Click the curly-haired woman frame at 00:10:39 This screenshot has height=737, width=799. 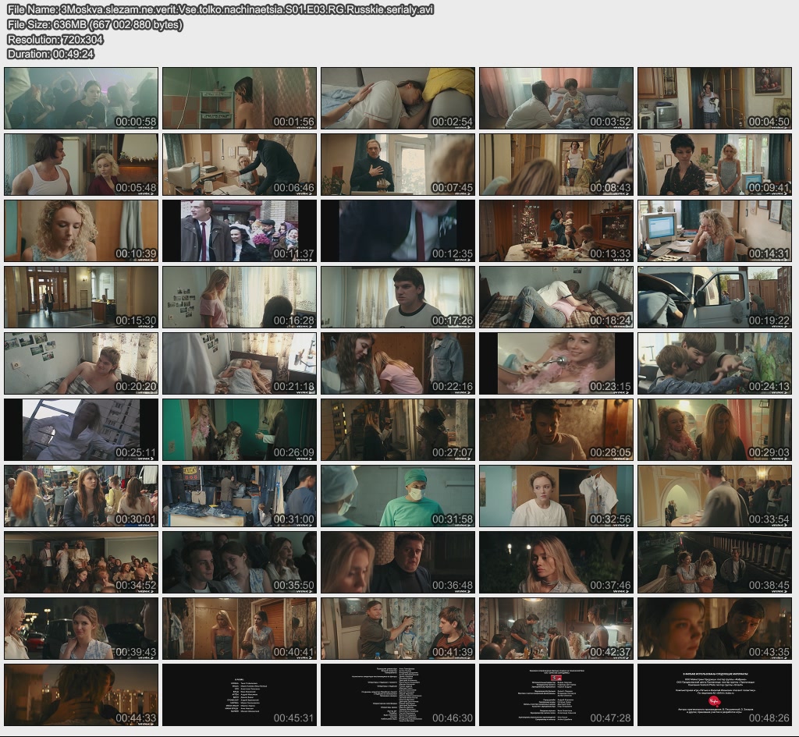pyautogui.click(x=81, y=231)
